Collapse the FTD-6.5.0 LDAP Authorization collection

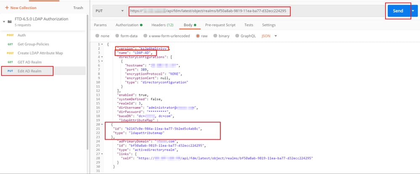coord(4,21)
